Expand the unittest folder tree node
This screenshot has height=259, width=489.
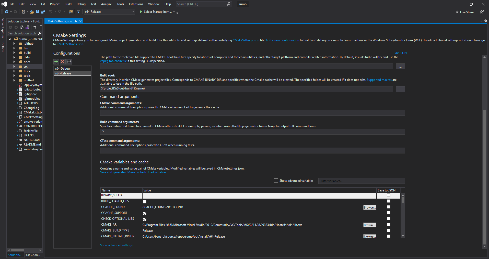click(x=14, y=80)
